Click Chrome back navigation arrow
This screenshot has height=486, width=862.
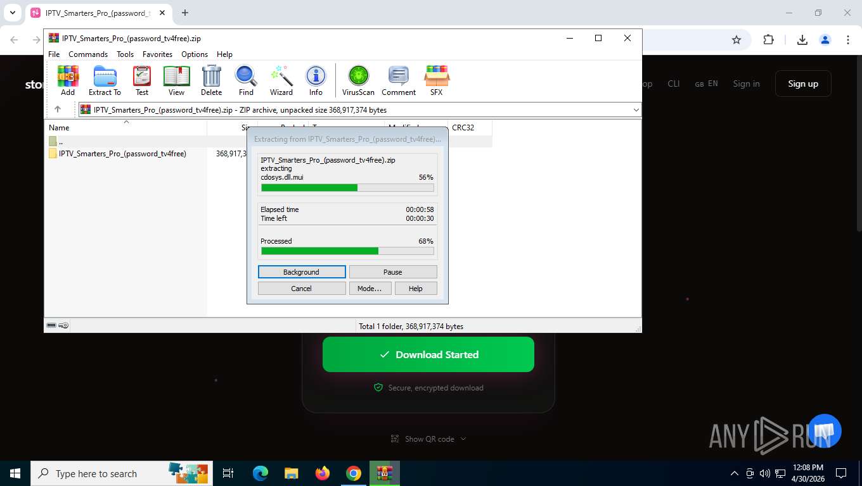coord(14,40)
